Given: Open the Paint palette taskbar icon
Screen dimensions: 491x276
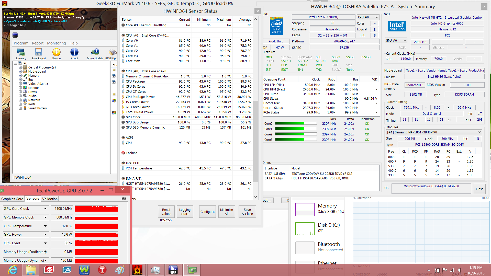Looking at the screenshot, I should click(x=120, y=270).
